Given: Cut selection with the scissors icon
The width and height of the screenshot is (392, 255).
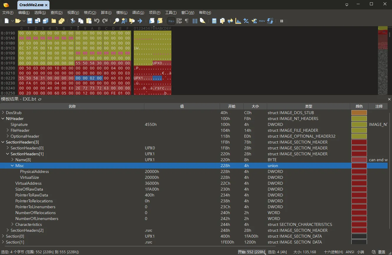Looking at the screenshot, I should tap(73, 21).
